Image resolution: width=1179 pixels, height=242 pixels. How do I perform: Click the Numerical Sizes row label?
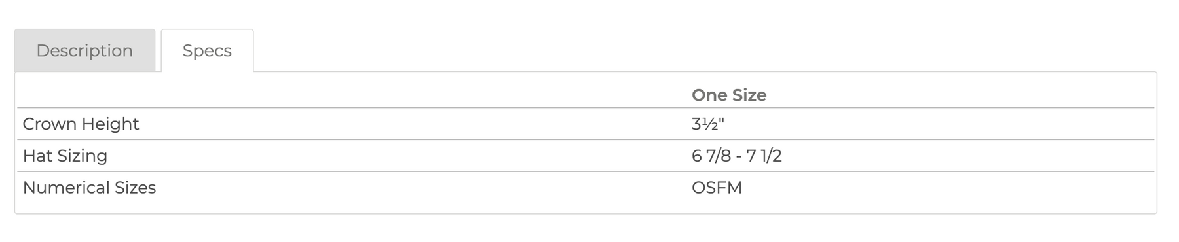coord(89,188)
